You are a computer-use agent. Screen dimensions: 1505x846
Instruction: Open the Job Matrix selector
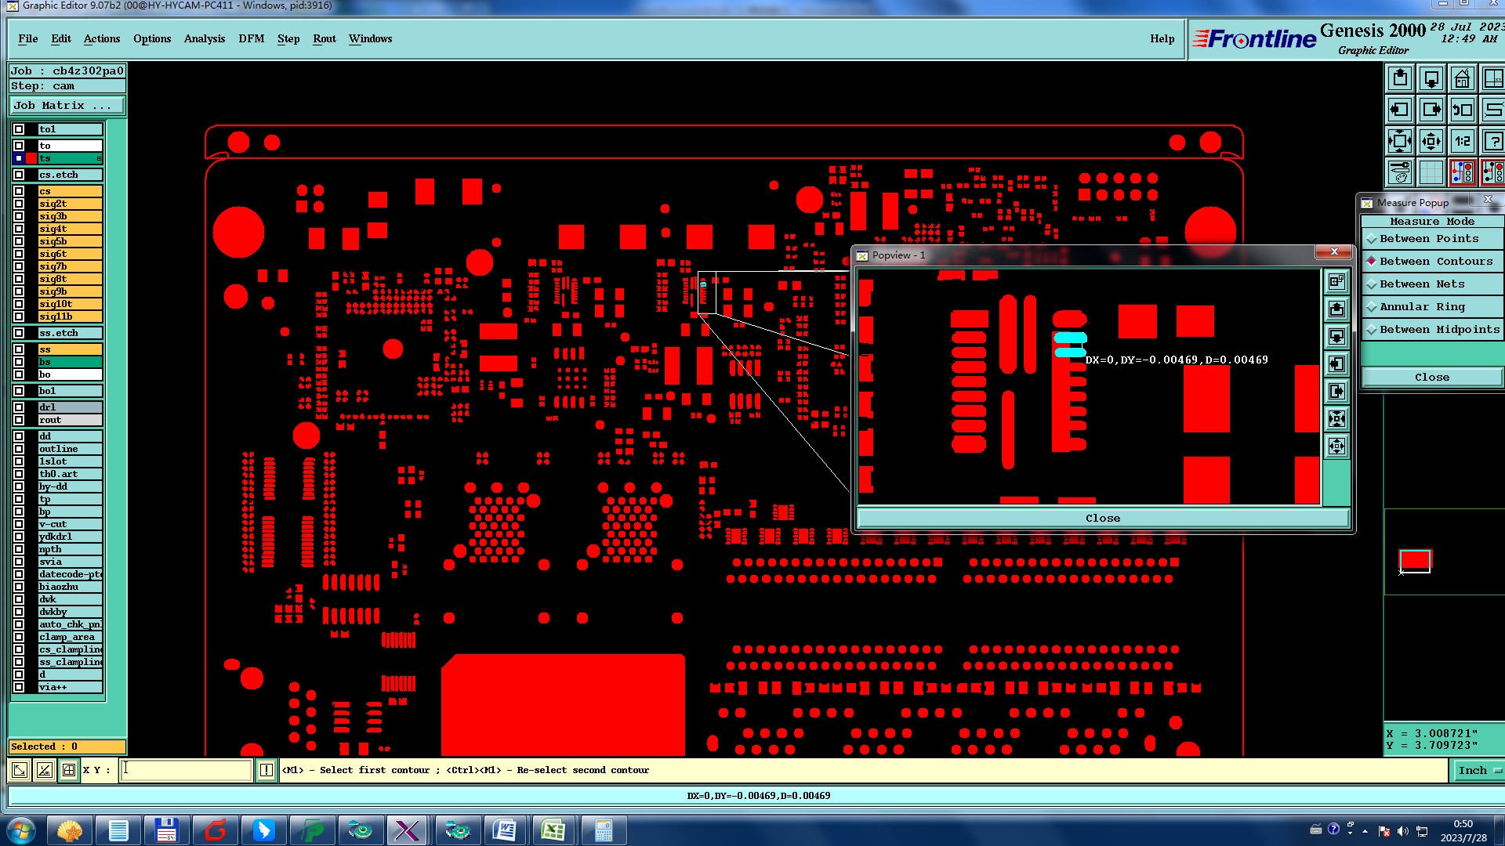click(x=67, y=106)
